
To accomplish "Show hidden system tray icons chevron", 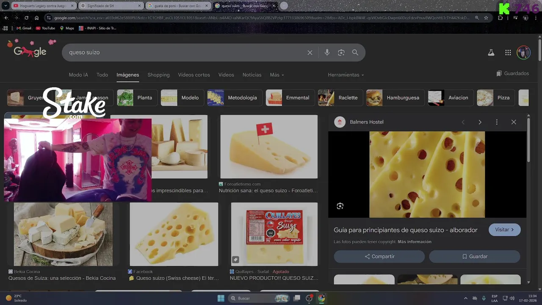I will click(466, 298).
